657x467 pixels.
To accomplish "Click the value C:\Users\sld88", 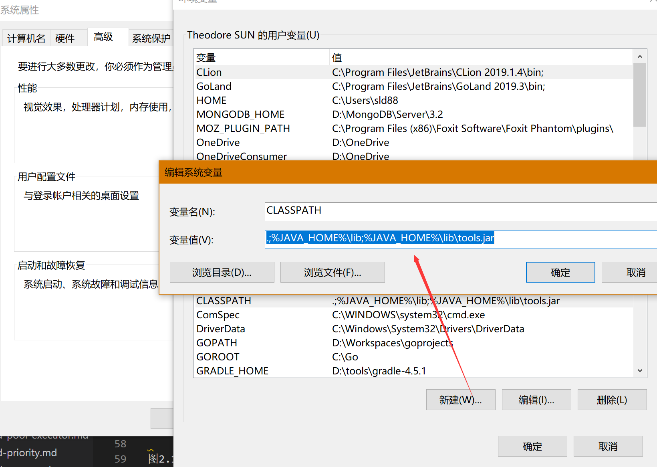I will [x=365, y=100].
